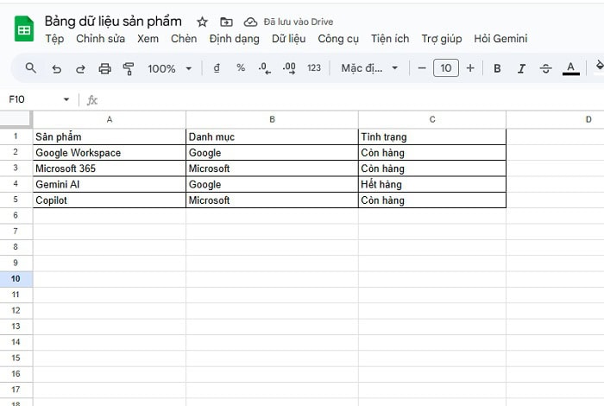
Task: Toggle strikethrough formatting
Action: (545, 68)
